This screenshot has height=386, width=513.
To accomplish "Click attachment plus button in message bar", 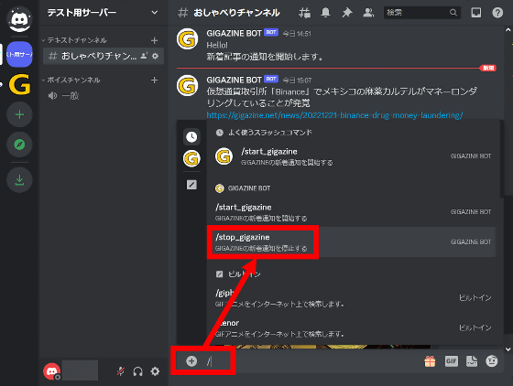I will click(x=191, y=361).
